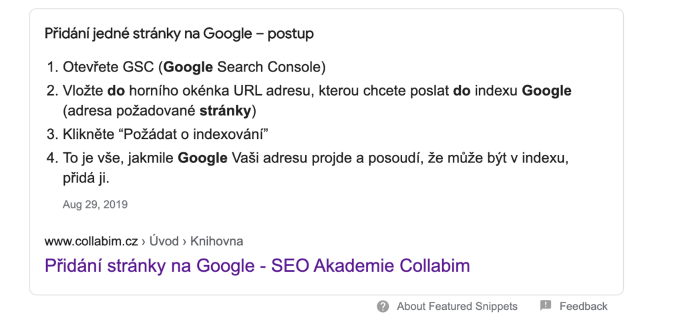This screenshot has width=684, height=330.
Task: Click bold stránky word in step 2
Action: click(226, 112)
